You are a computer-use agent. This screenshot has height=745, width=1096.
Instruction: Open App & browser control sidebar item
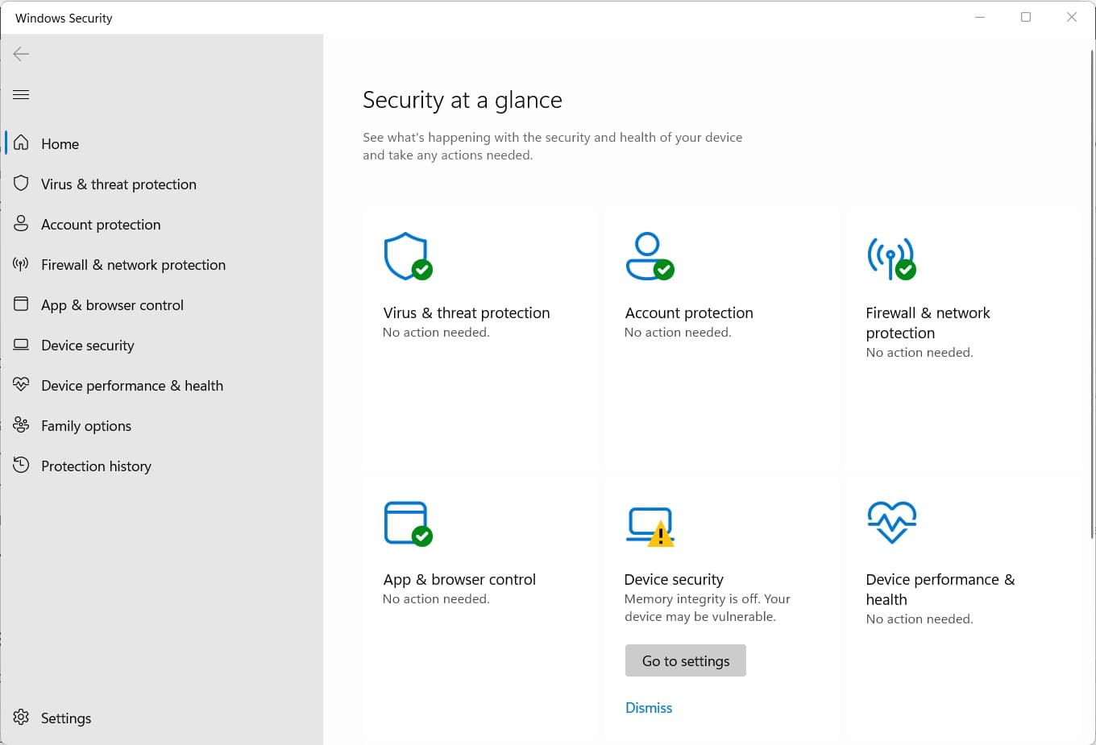pyautogui.click(x=112, y=305)
